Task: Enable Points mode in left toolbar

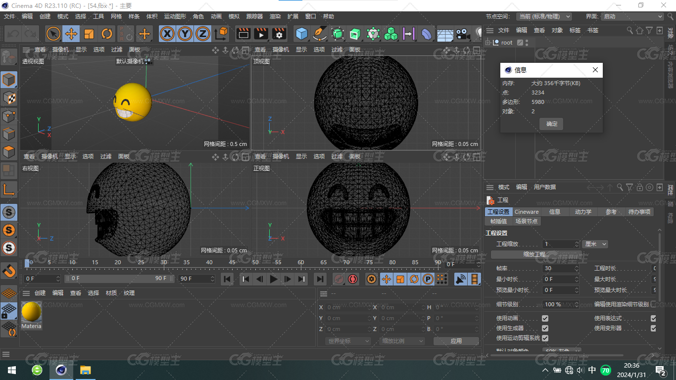Action: 9,116
